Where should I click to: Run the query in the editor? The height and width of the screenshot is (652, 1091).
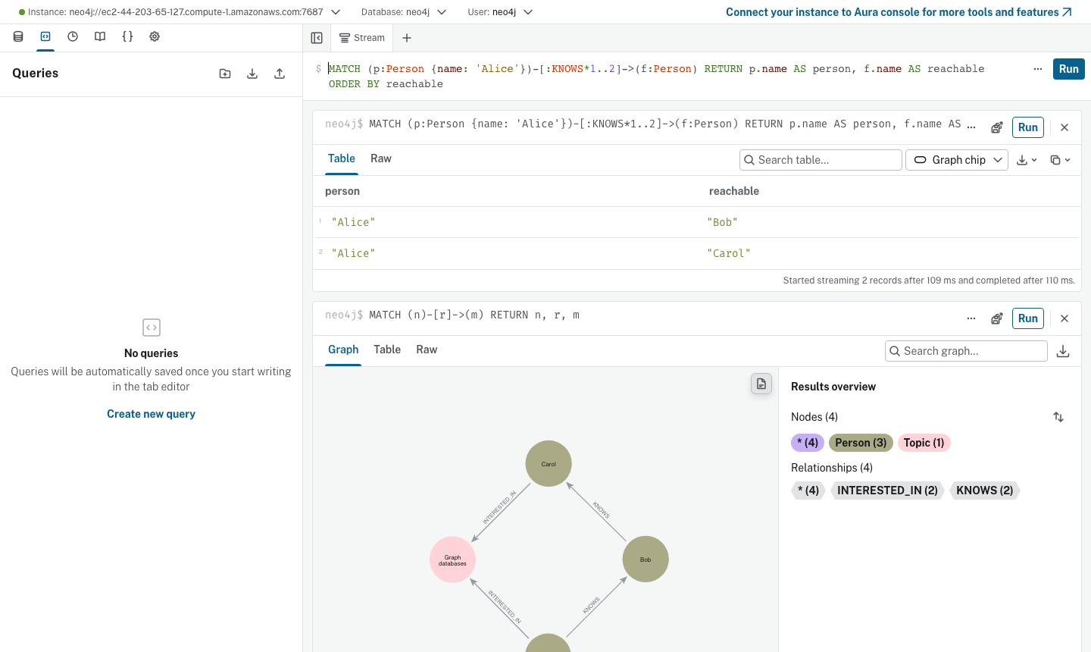point(1069,69)
